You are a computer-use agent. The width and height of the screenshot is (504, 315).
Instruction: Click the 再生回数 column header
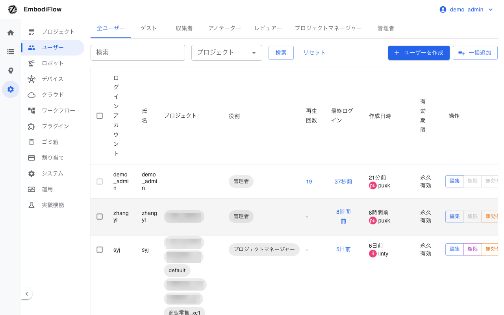point(311,116)
